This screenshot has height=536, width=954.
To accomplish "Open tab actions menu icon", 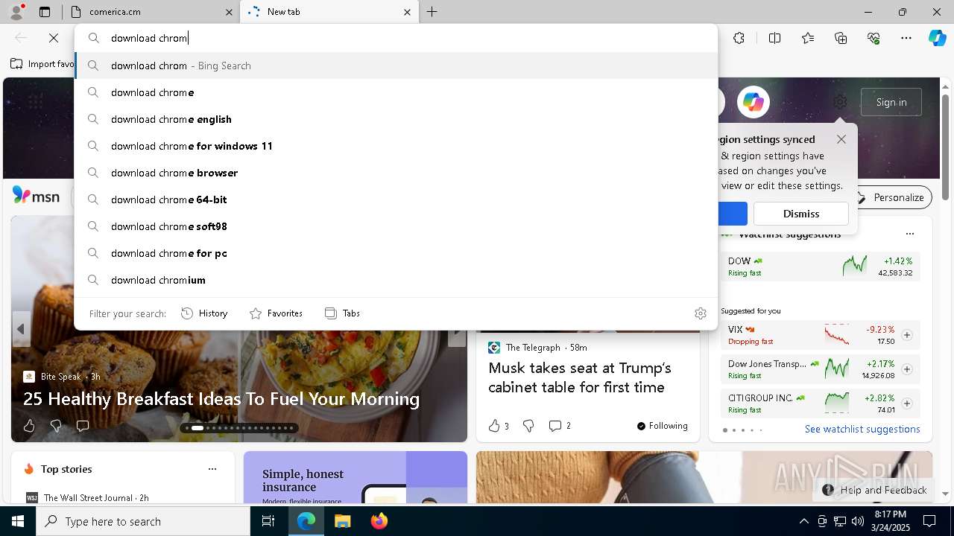I will pos(45,12).
